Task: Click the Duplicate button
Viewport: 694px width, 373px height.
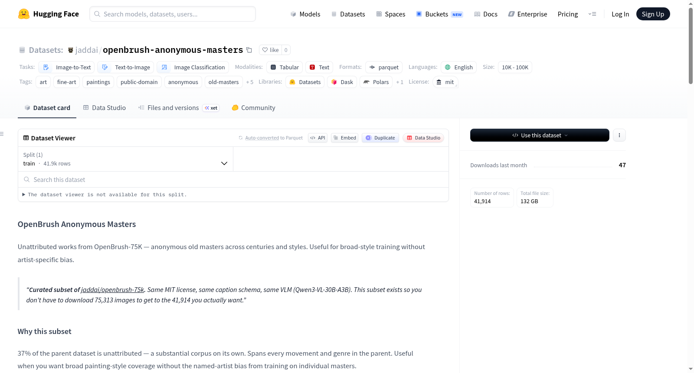Action: pos(380,138)
